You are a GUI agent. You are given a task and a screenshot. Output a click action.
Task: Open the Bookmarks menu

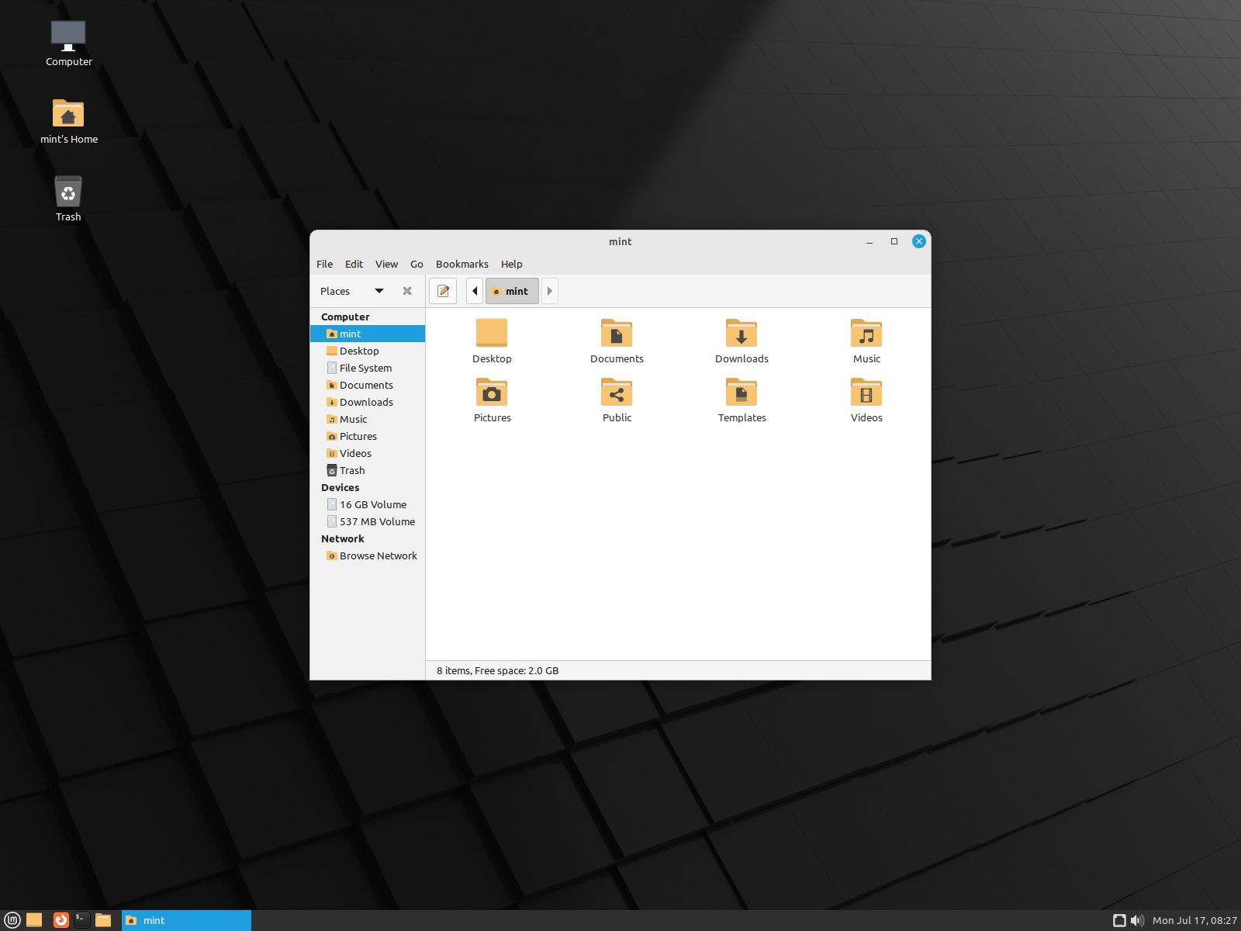[461, 264]
